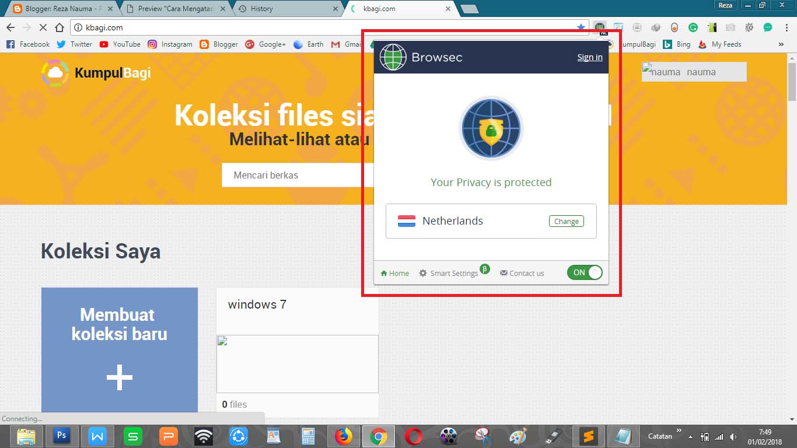Open WPS Presentation from the taskbar

pyautogui.click(x=169, y=436)
